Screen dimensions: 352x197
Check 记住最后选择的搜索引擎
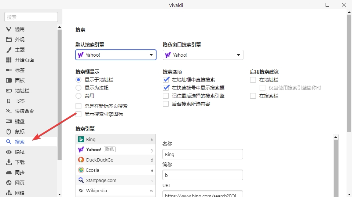click(x=166, y=96)
